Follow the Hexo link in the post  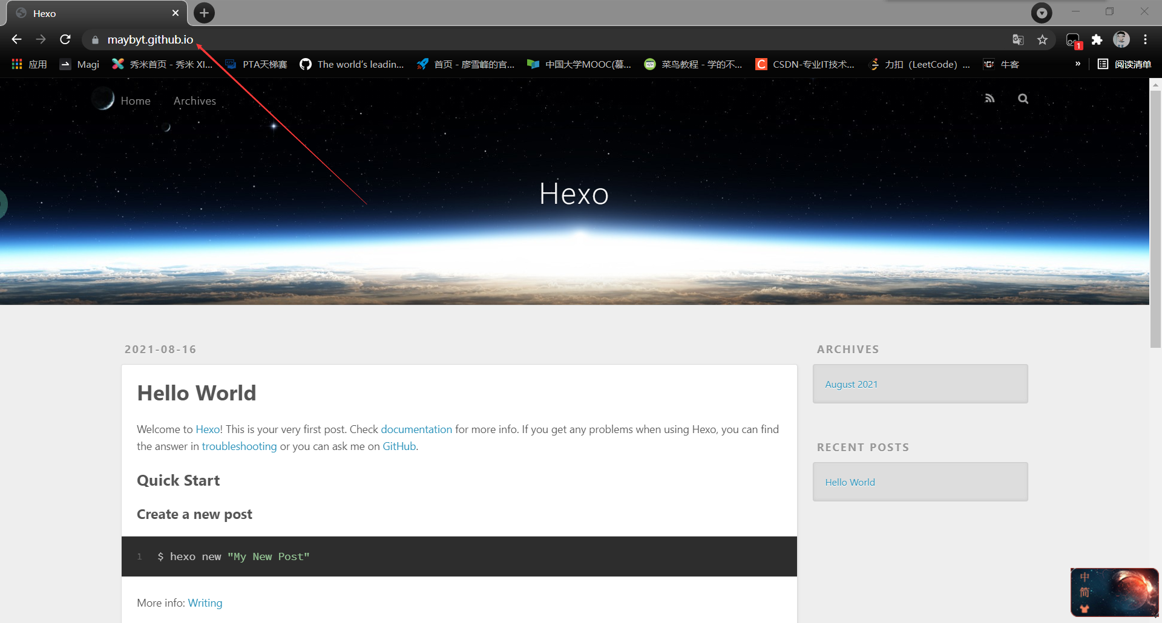click(x=208, y=429)
